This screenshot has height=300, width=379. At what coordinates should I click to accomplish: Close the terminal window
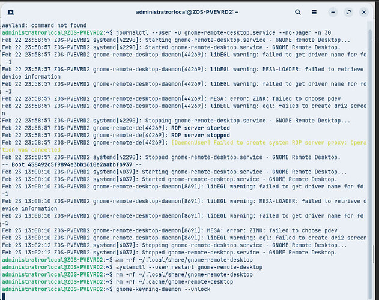363,12
